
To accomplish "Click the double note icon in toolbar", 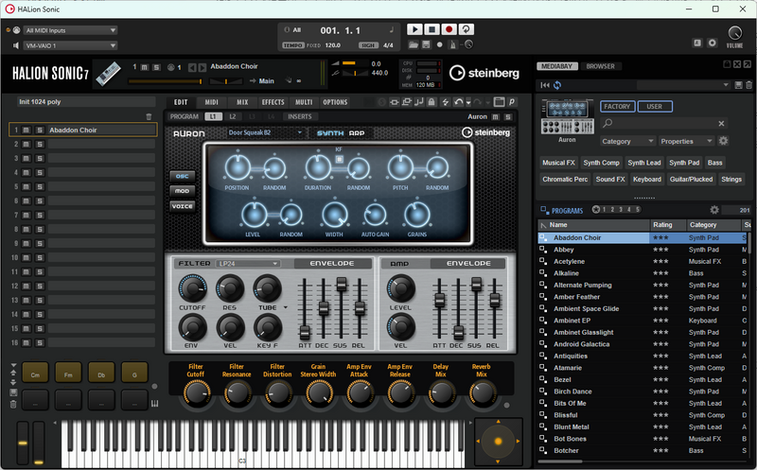I will point(419,102).
